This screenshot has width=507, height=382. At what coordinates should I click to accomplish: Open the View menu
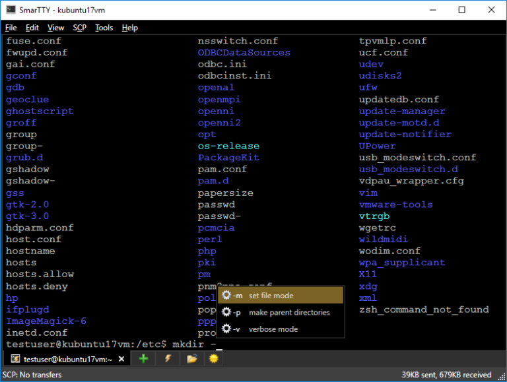56,28
